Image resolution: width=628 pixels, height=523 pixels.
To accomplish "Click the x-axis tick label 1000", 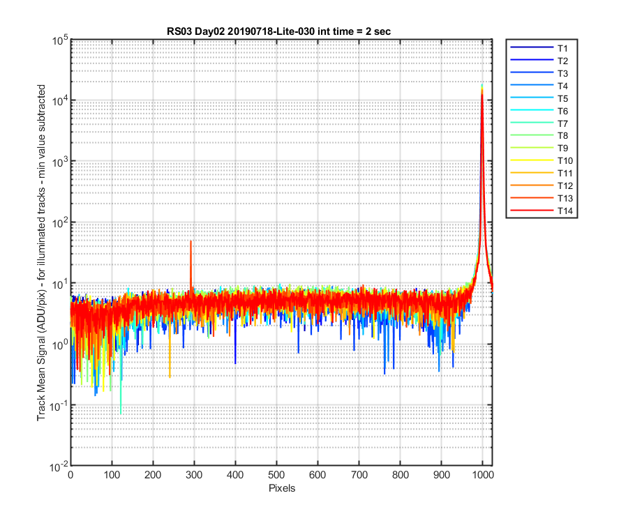I will pos(483,475).
